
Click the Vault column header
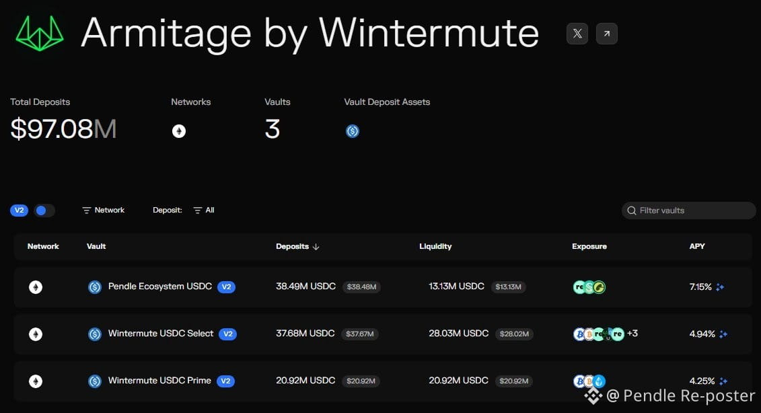(96, 247)
